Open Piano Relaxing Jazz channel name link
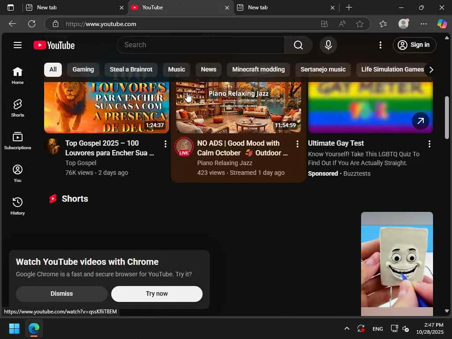 [225, 163]
